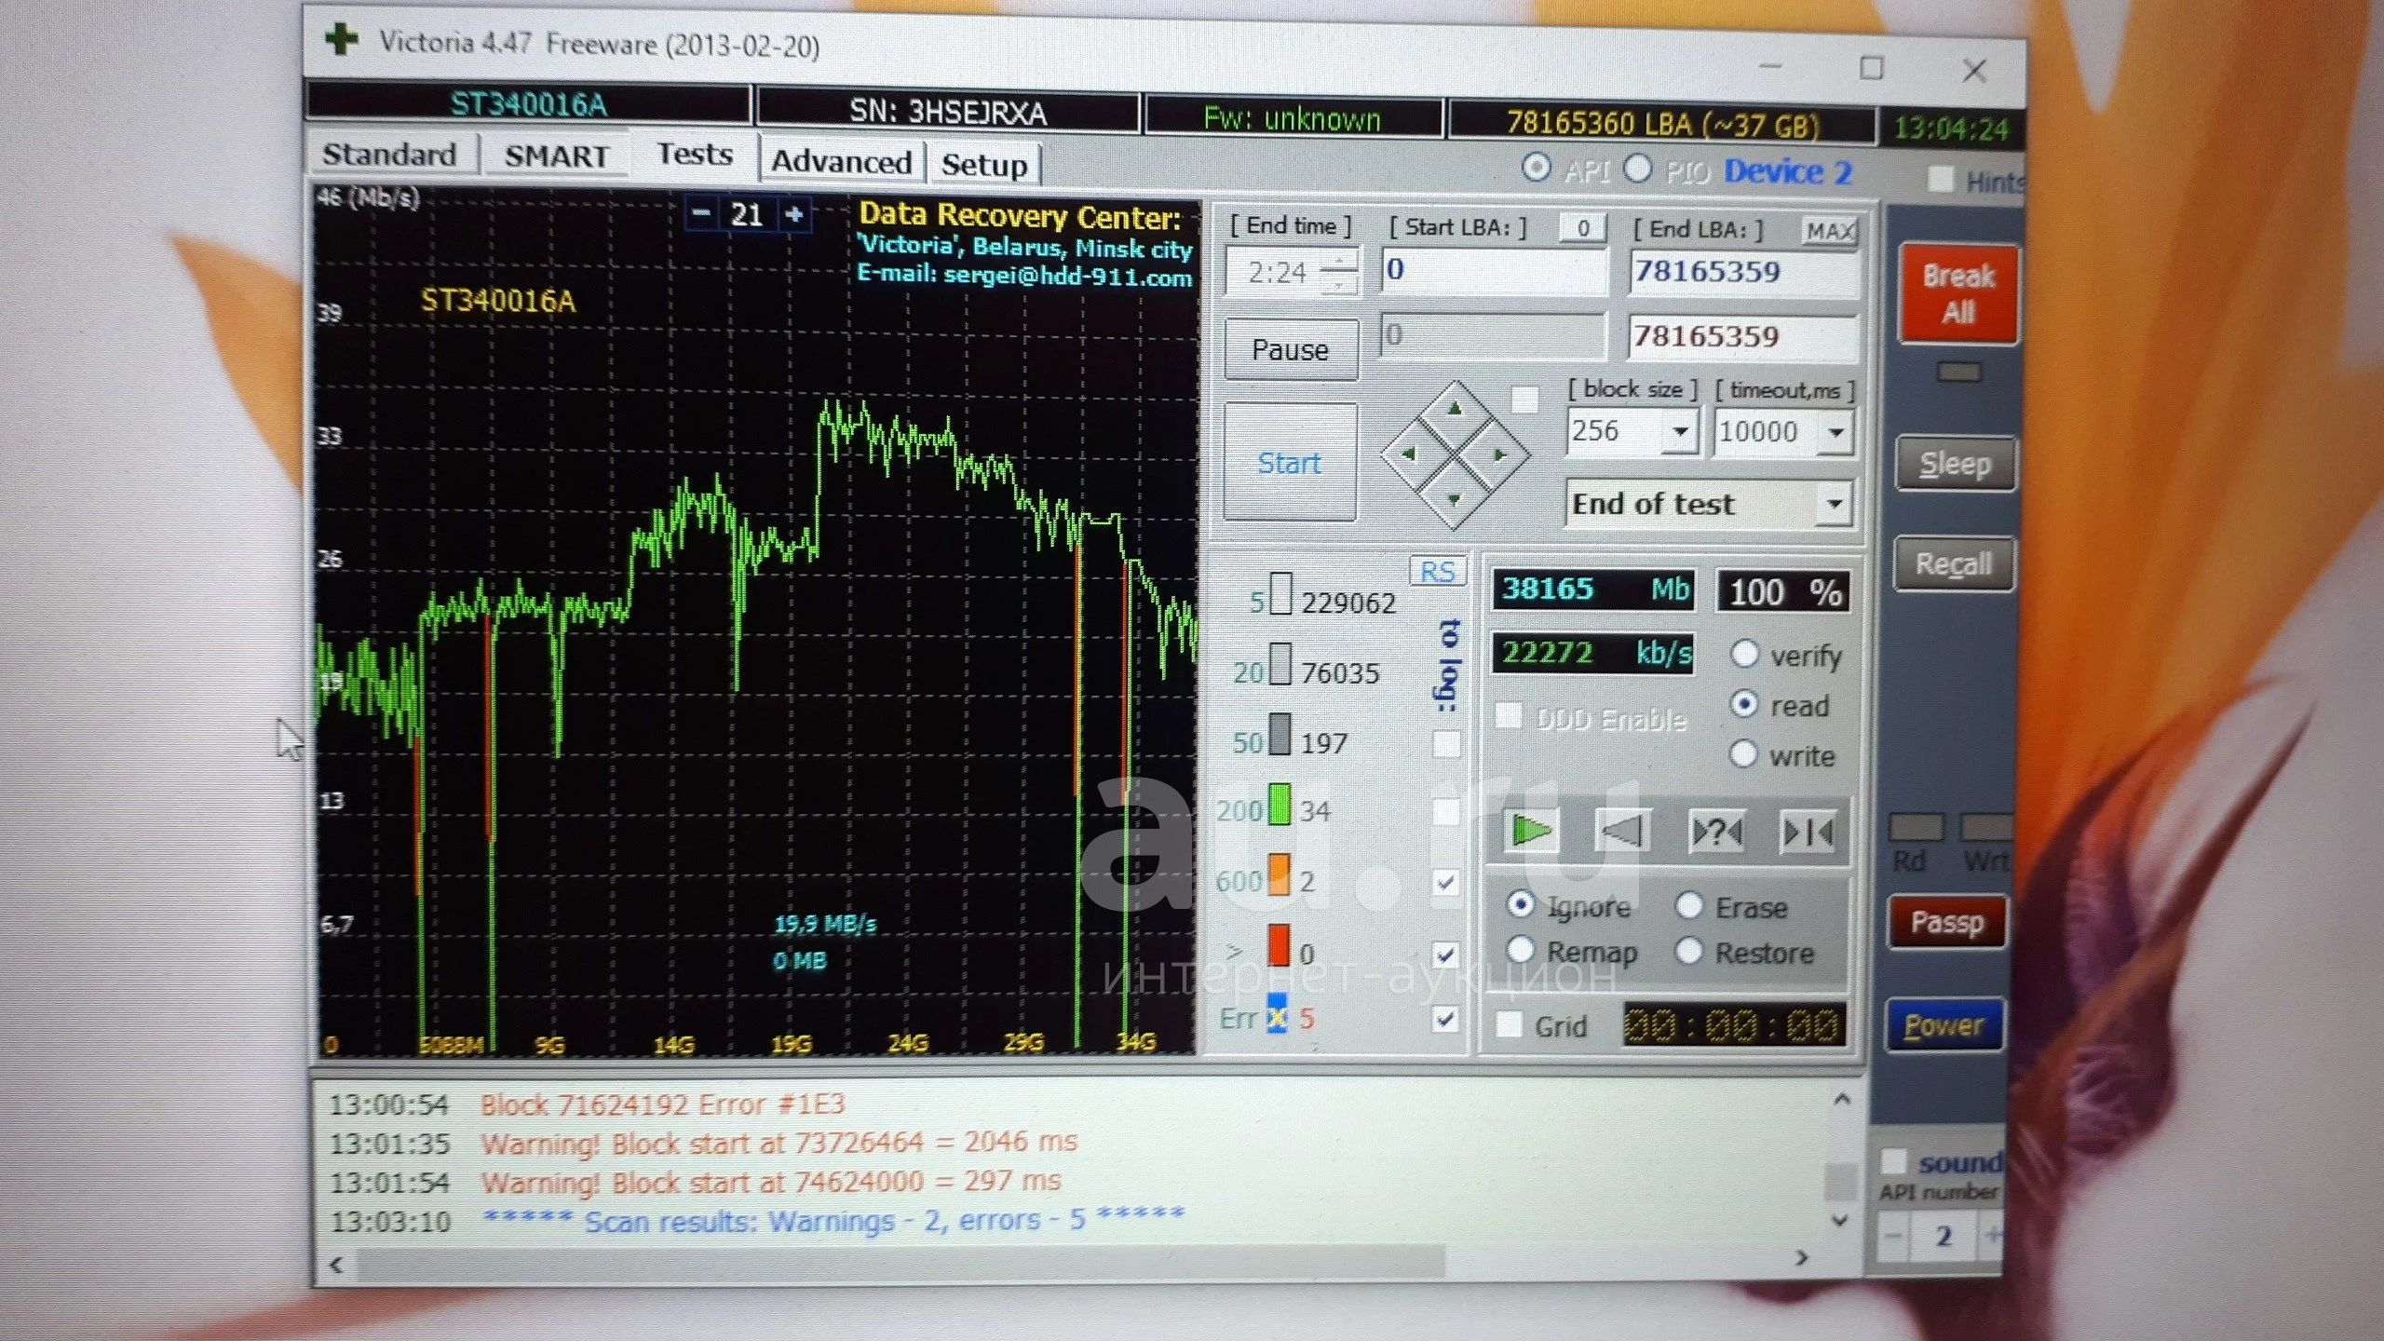The width and height of the screenshot is (2384, 1341).
Task: Toggle log checkbox for Err blocks
Action: pos(1445,1019)
